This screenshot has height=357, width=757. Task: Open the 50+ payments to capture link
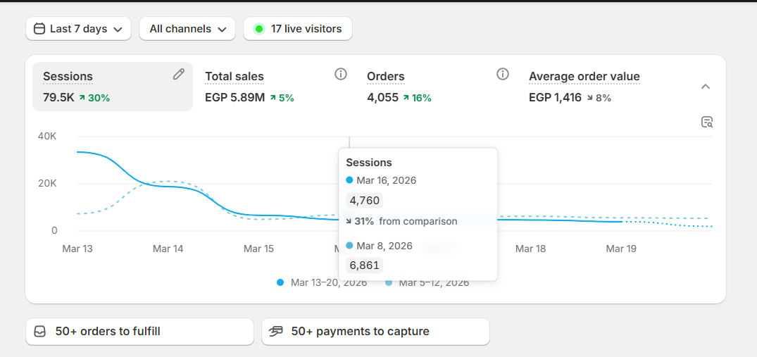(360, 331)
